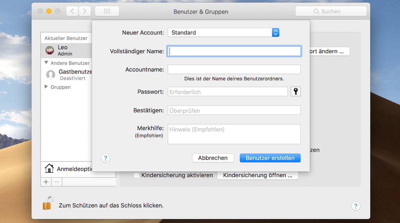Open password assistant key icon
400x223 pixels.
click(296, 92)
